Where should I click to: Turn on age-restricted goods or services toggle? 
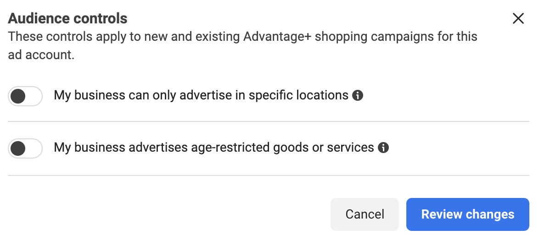[25, 148]
